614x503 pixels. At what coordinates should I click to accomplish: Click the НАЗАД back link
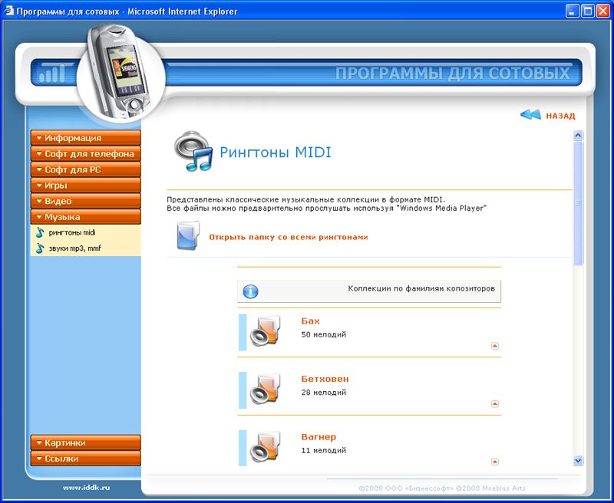560,116
